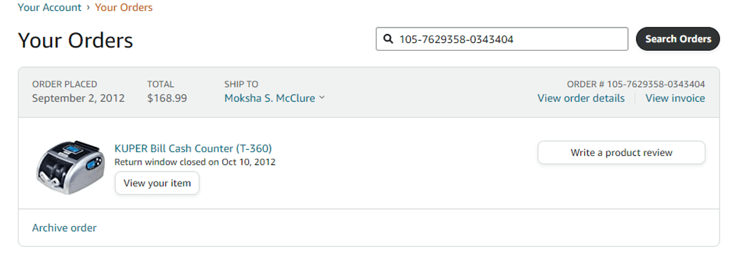Image resolution: width=738 pixels, height=268 pixels.
Task: Go to the Your Account breadcrumb link
Action: [49, 7]
